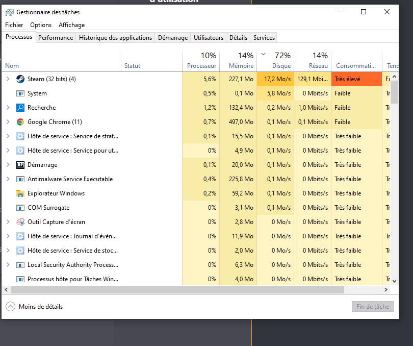This screenshot has width=413, height=346.
Task: Sort by the Réseau column header
Action: [313, 61]
